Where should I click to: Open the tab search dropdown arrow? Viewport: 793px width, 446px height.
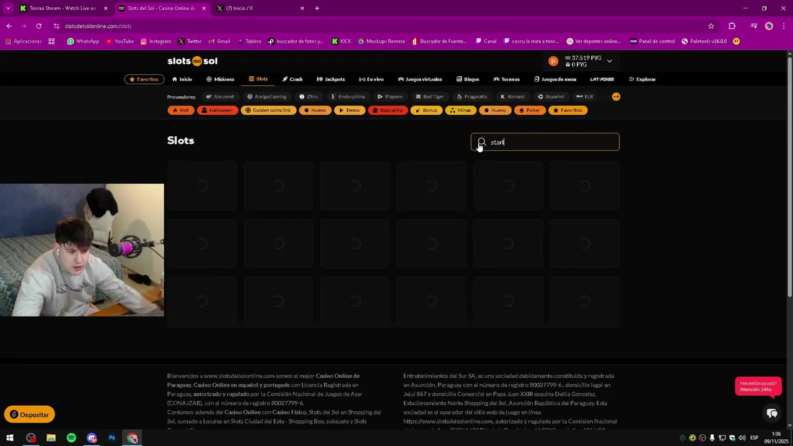coord(8,8)
